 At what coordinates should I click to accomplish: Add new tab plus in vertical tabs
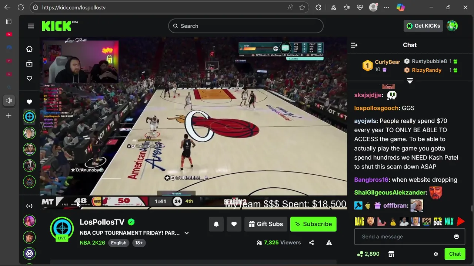(x=9, y=116)
